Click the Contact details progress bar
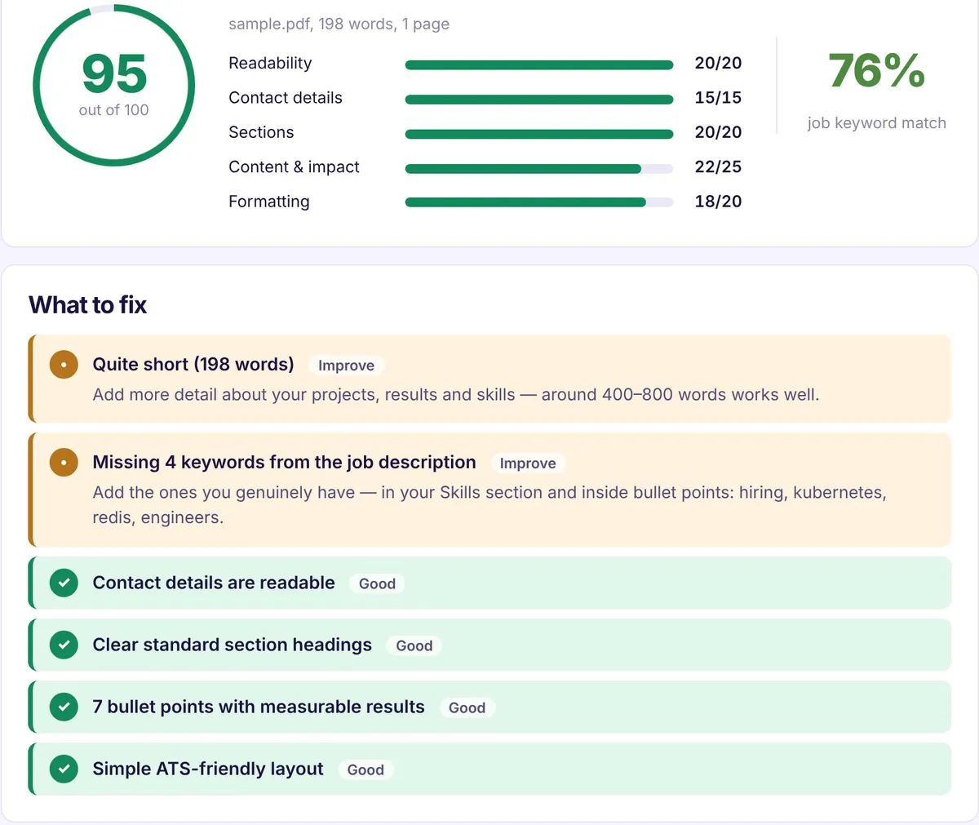The image size is (979, 825). [x=539, y=100]
